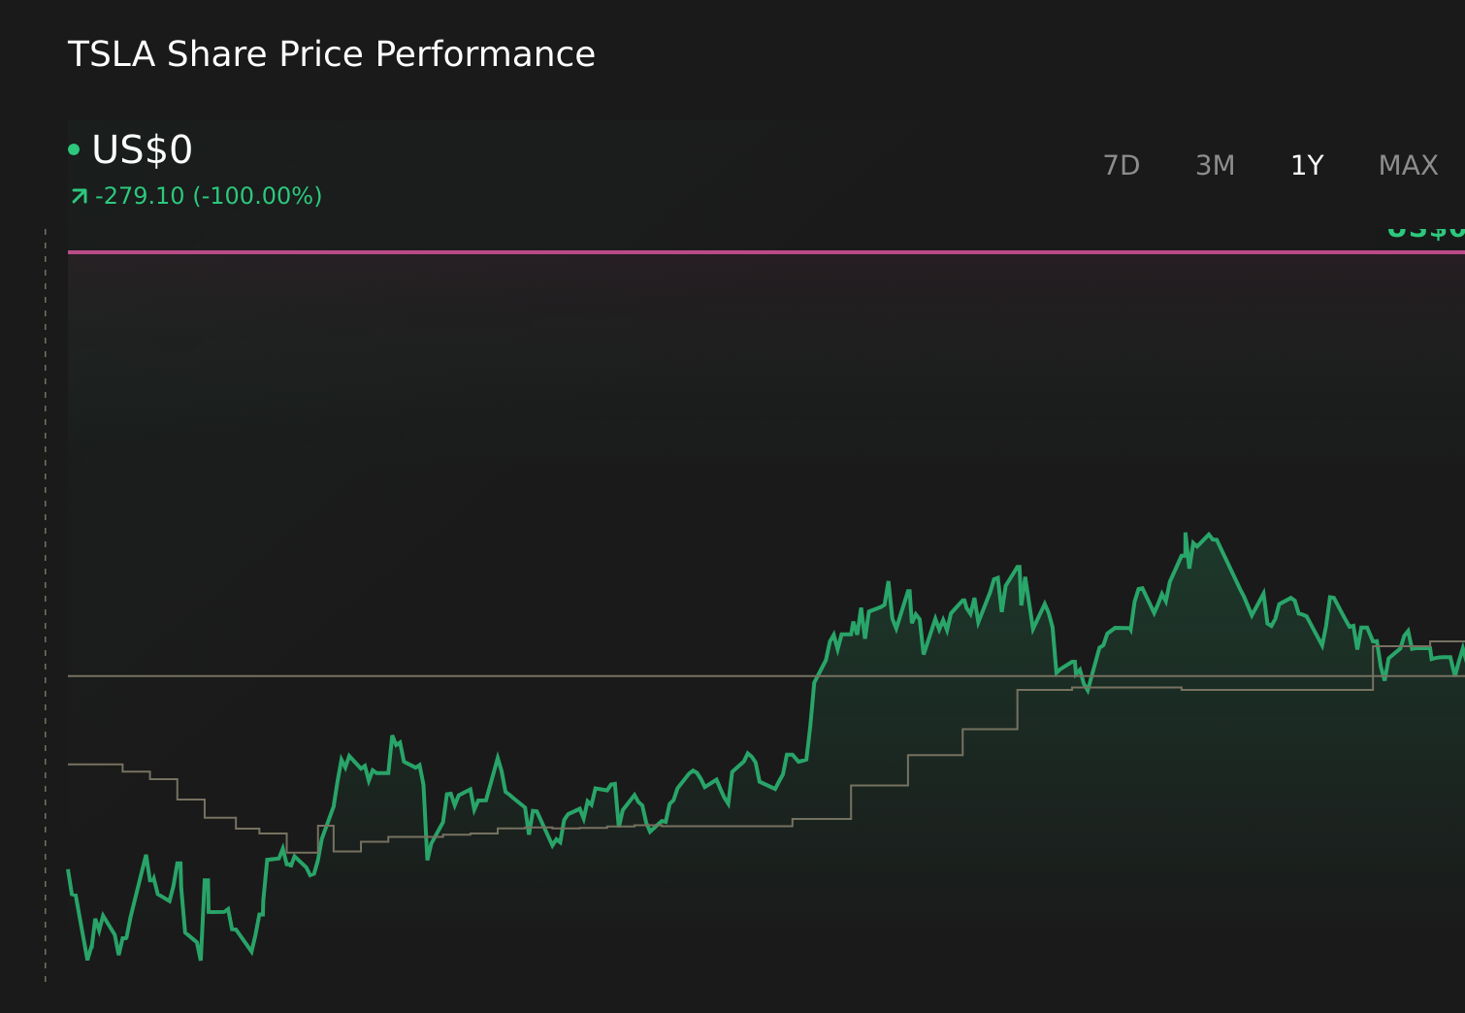The image size is (1465, 1013).
Task: Click the green bullet dot beside US$0
Action: pyautogui.click(x=75, y=148)
